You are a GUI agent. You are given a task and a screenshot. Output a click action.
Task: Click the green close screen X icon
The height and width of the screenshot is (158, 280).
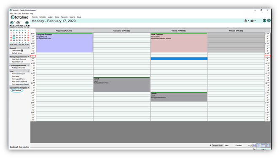tap(269, 21)
